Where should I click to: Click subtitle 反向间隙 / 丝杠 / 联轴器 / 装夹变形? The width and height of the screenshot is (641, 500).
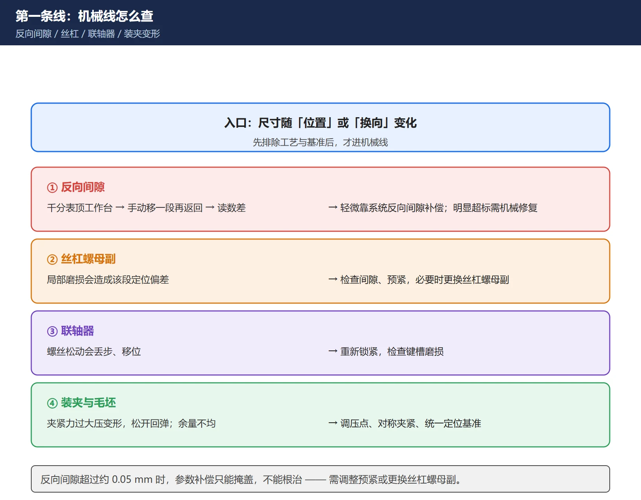click(88, 34)
